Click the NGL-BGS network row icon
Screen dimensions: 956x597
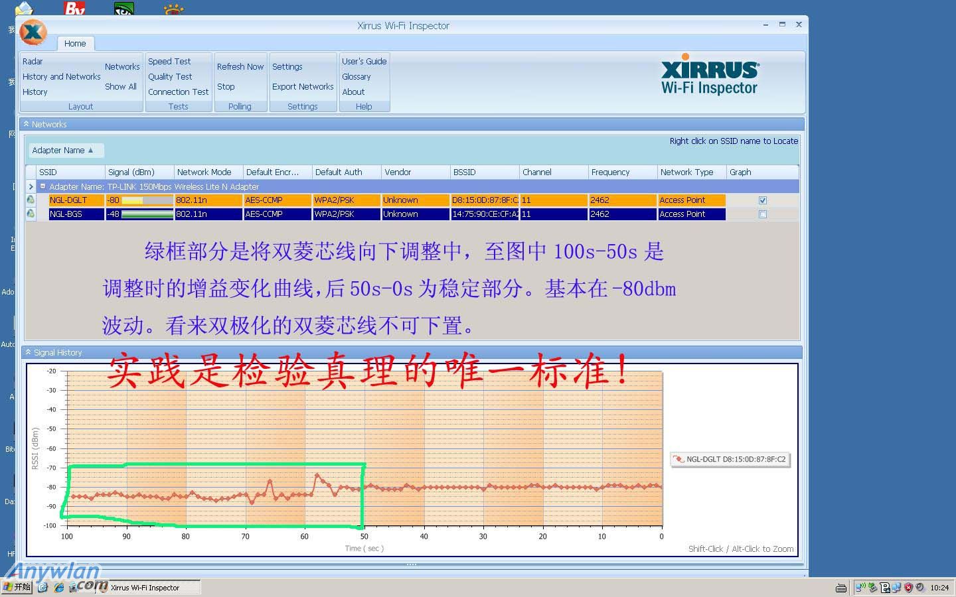[31, 214]
